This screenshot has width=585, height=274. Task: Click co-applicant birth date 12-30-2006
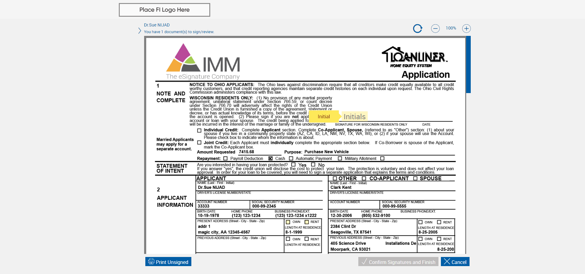341,216
